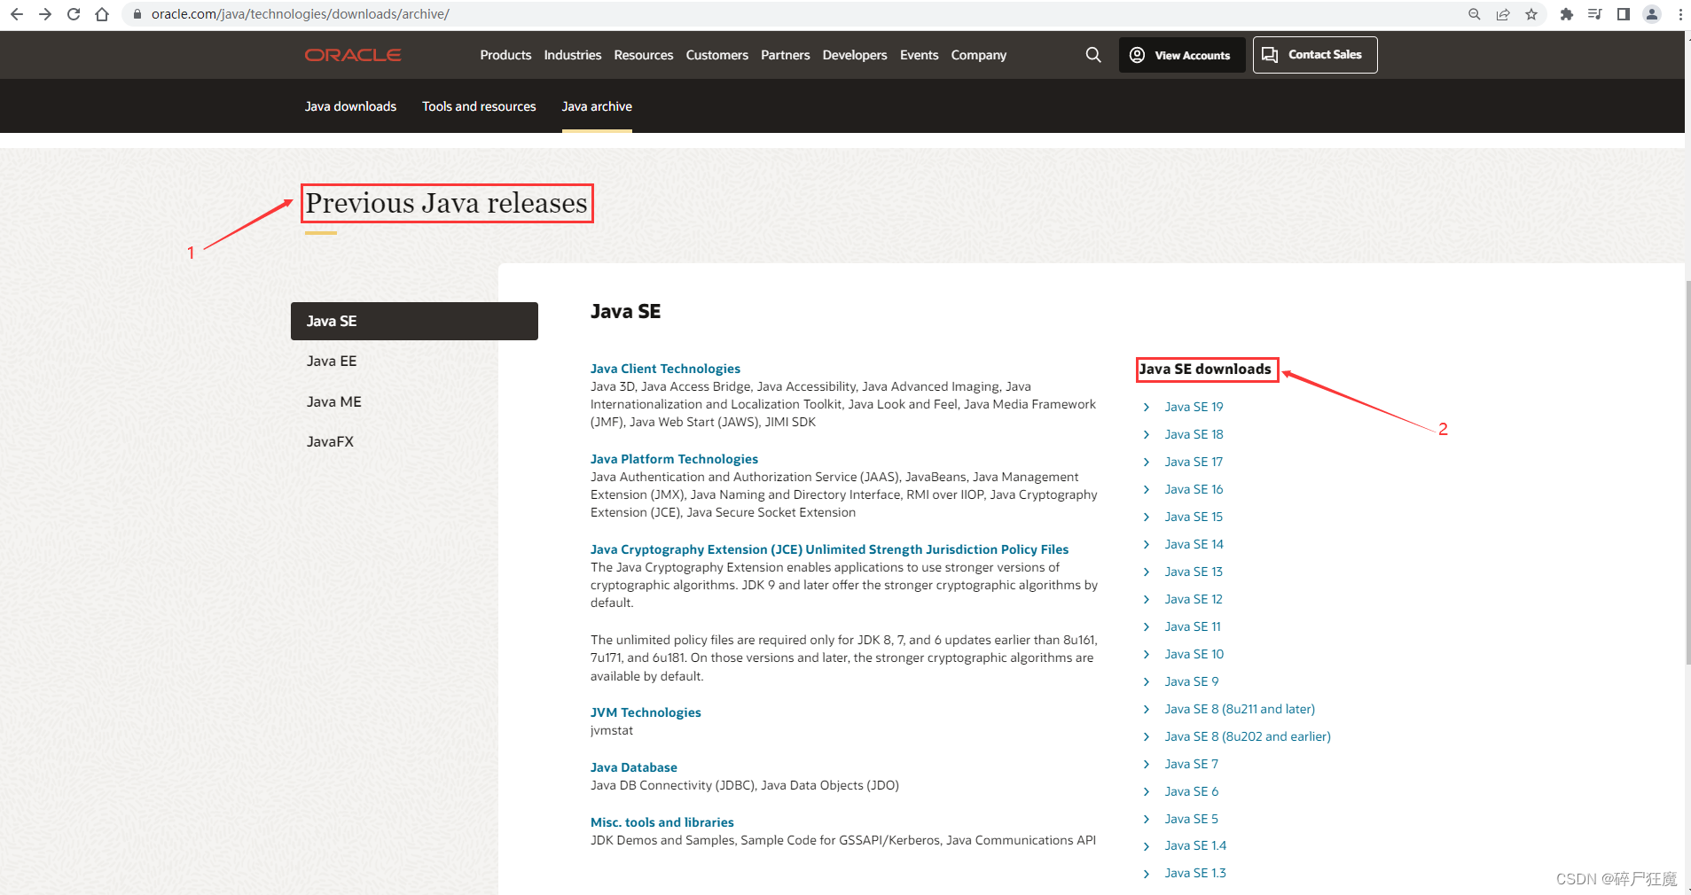Viewport: 1691px width, 895px height.
Task: Open the zoom magnifier icon in address bar
Action: 1475,14
